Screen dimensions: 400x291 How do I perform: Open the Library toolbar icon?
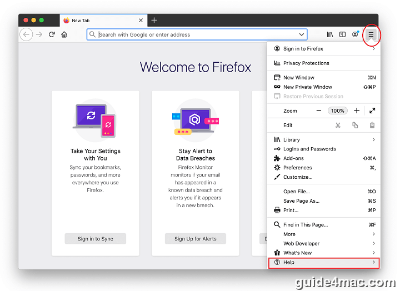click(x=330, y=34)
